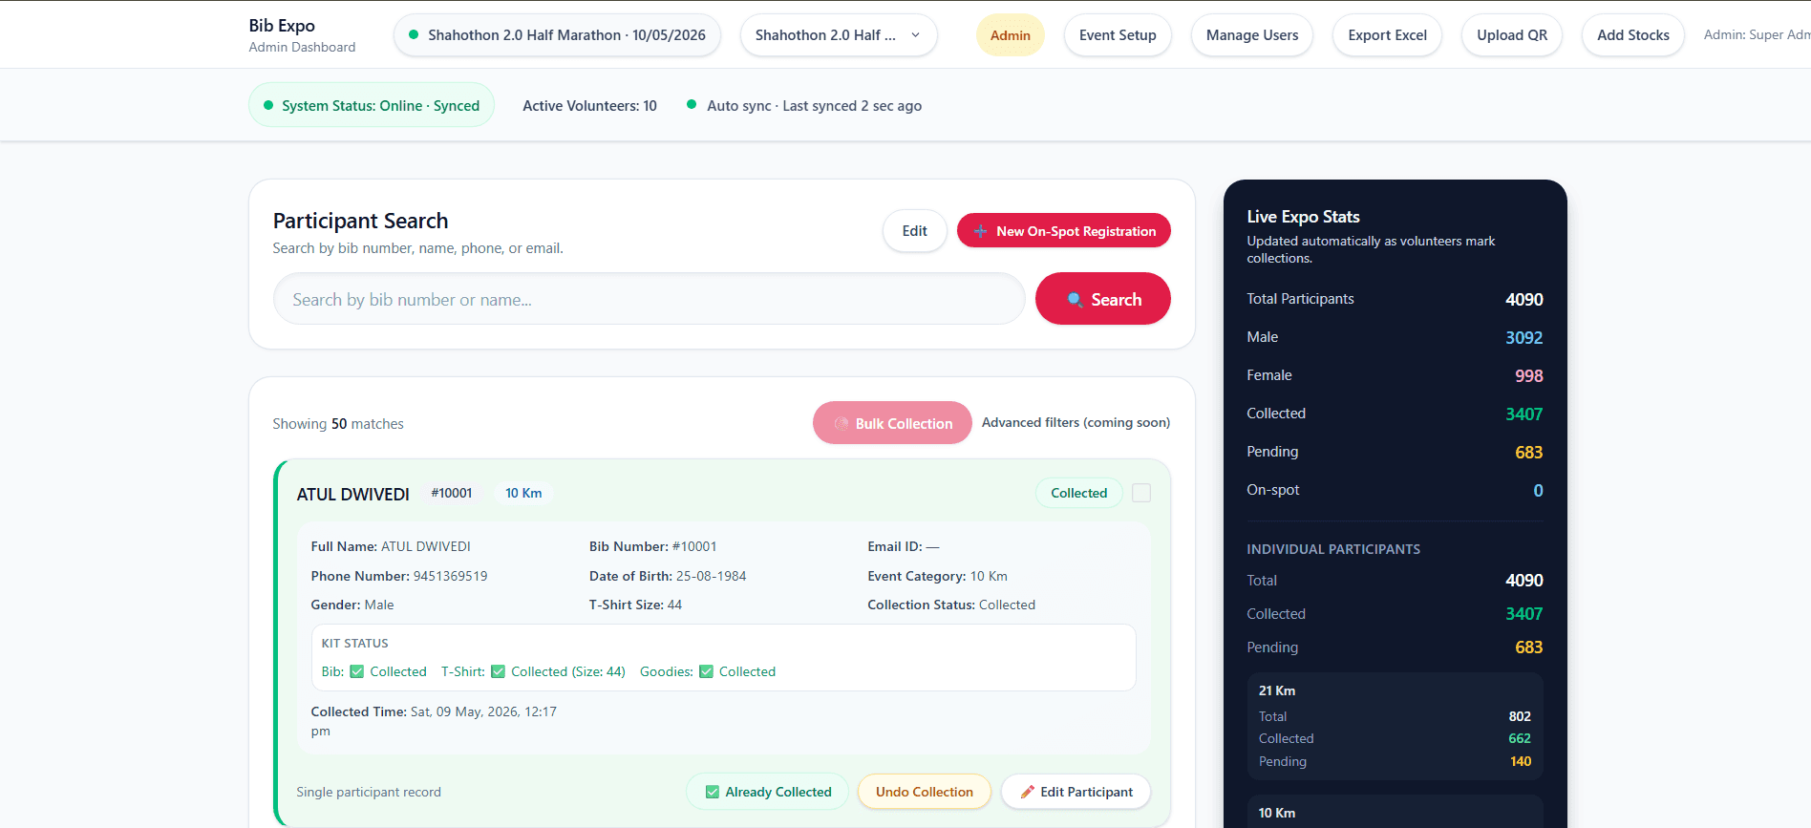Open Manage Users
Viewport: 1811px width, 828px height.
(x=1252, y=35)
